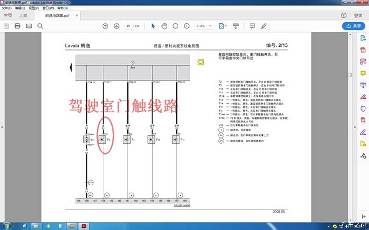Go to previous page up-arrow icon

click(105, 26)
